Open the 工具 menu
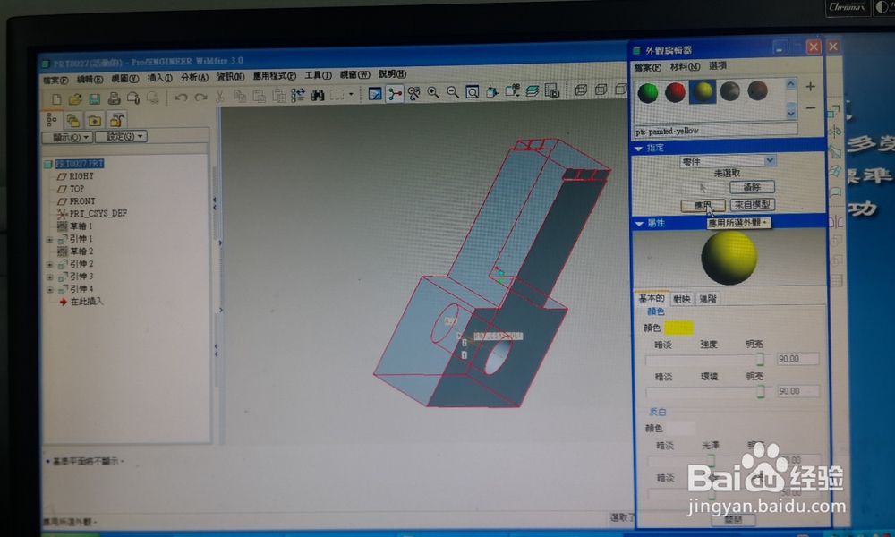Screen dimensions: 895x537 [x=318, y=75]
